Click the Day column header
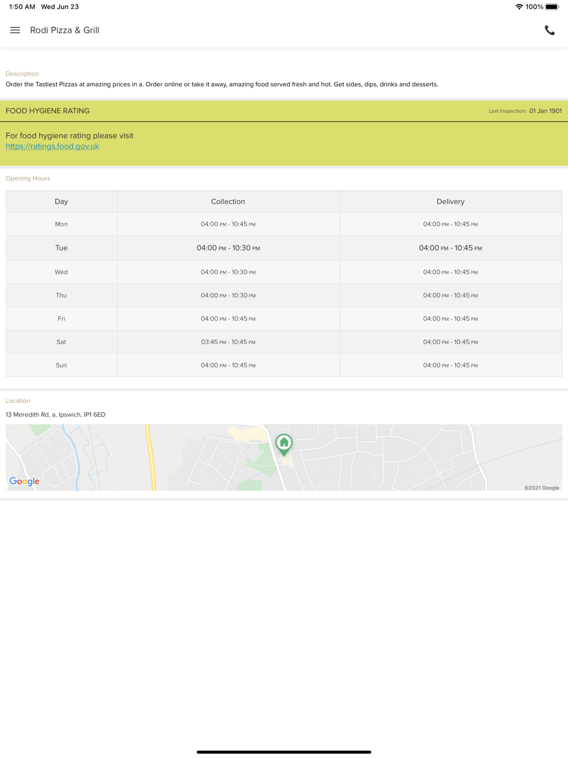The width and height of the screenshot is (568, 758). [61, 202]
